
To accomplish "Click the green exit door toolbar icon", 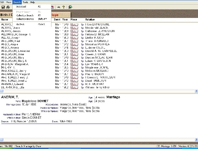I will coord(70,7).
